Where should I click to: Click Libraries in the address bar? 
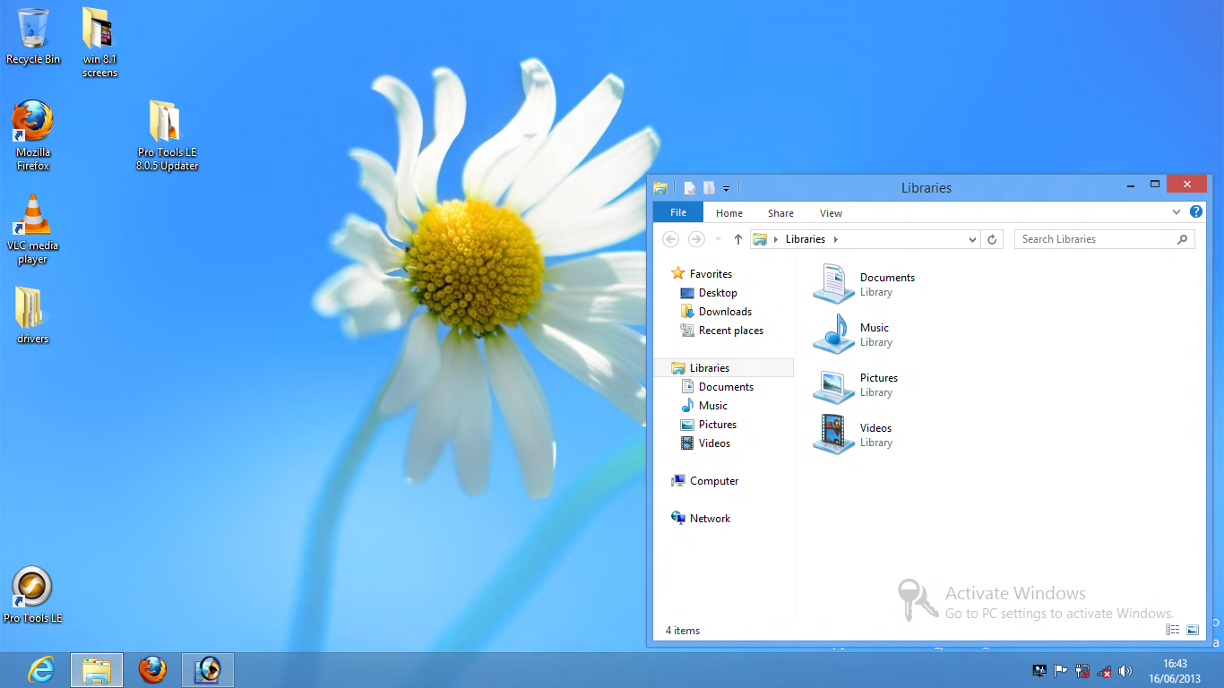[805, 239]
